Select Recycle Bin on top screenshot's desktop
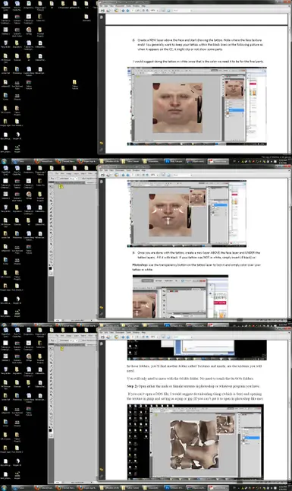The width and height of the screenshot is (292, 491). pos(6,44)
